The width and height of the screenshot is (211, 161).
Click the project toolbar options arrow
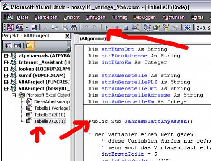pyautogui.click(x=69, y=46)
